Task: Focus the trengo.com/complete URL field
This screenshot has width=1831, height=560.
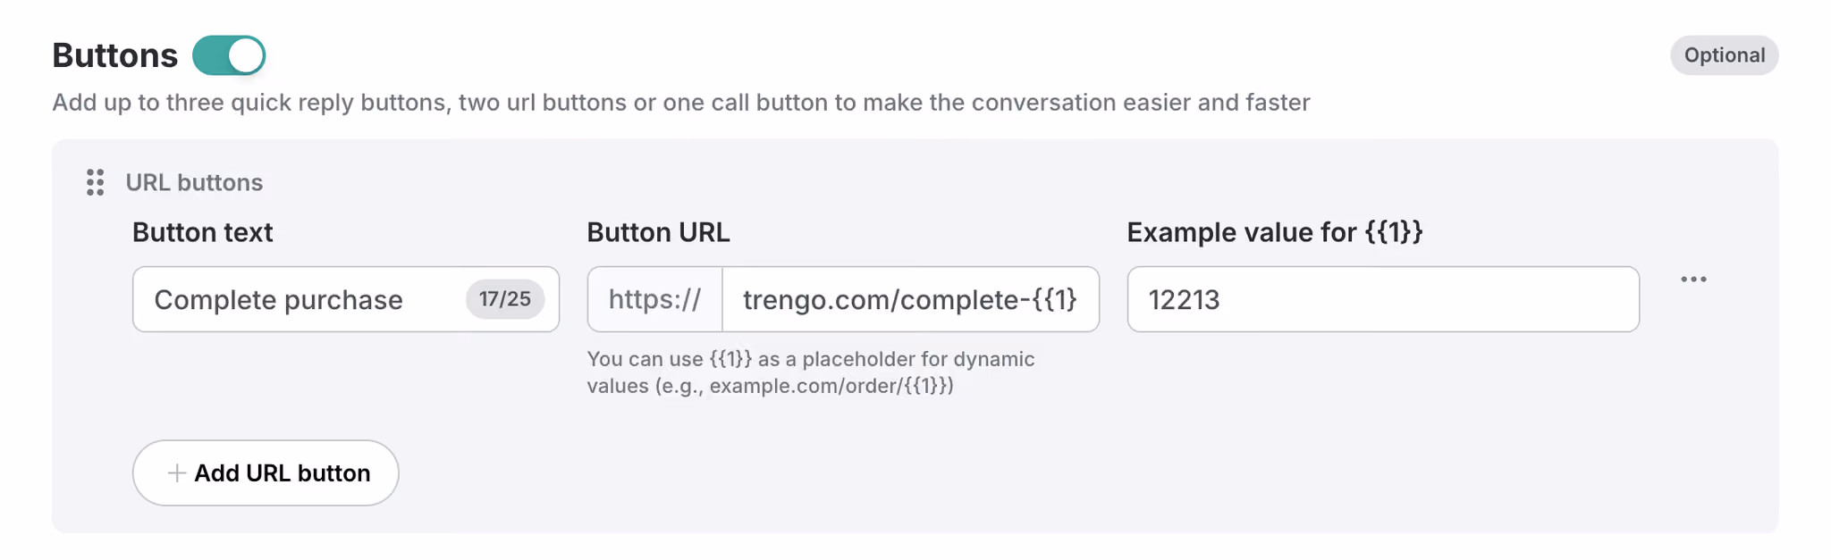Action: (x=910, y=299)
